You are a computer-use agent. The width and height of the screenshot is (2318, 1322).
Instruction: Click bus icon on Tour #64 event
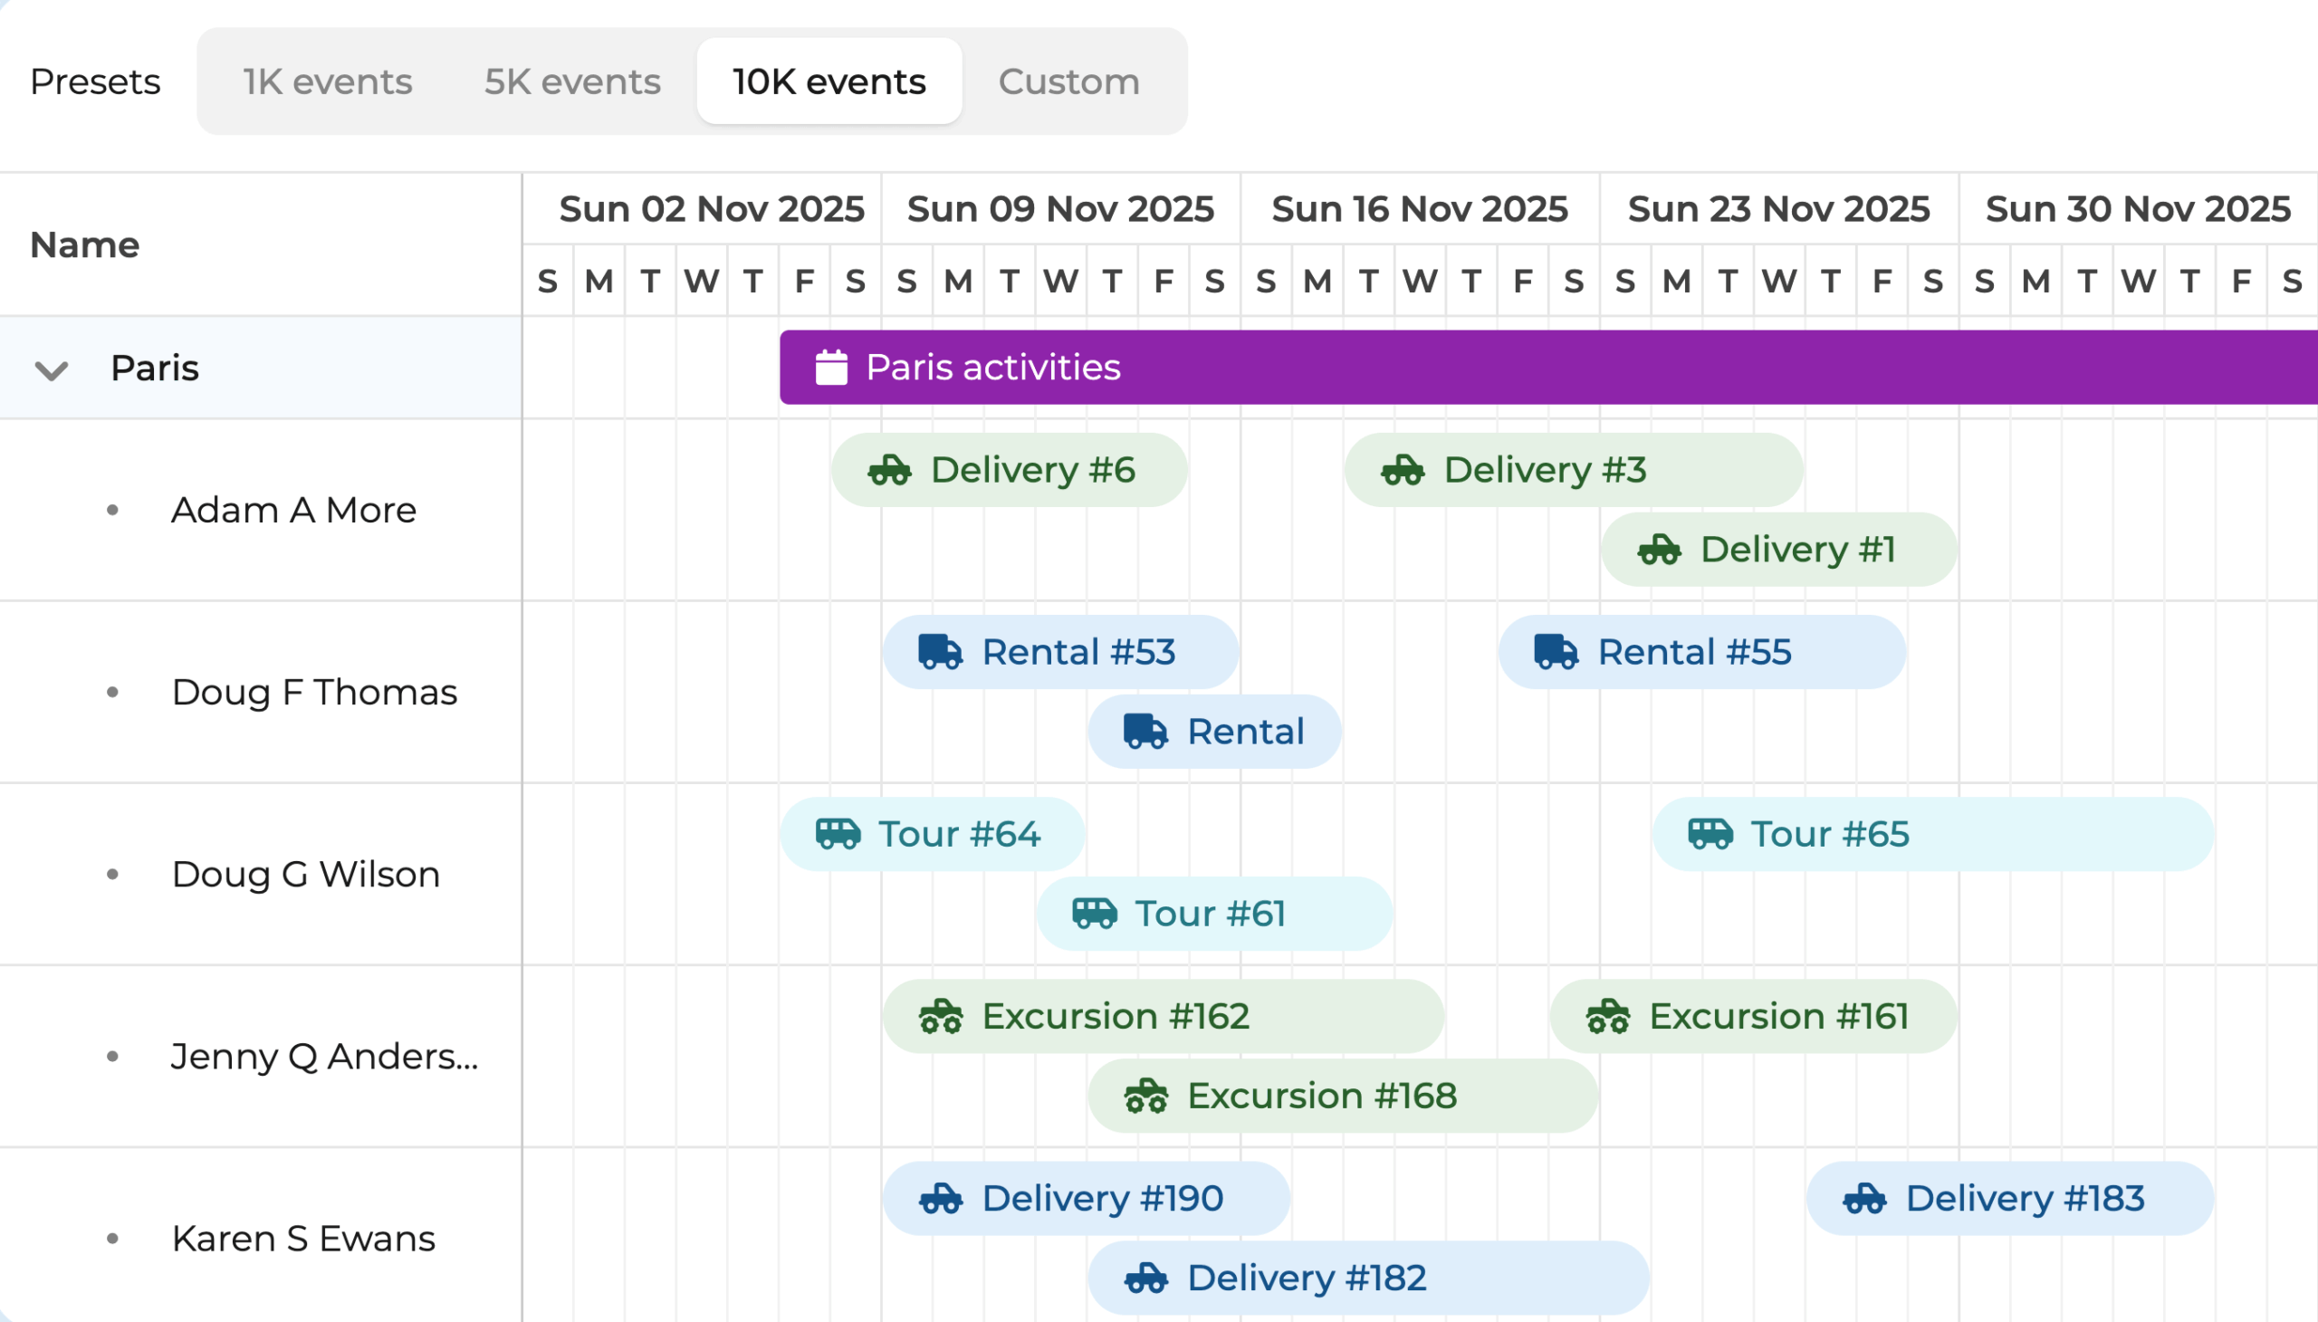[x=838, y=834]
